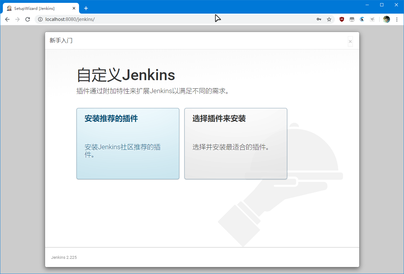Click the Jenkins 2.225 version text
Viewport: 404px width, 274px height.
pos(64,258)
